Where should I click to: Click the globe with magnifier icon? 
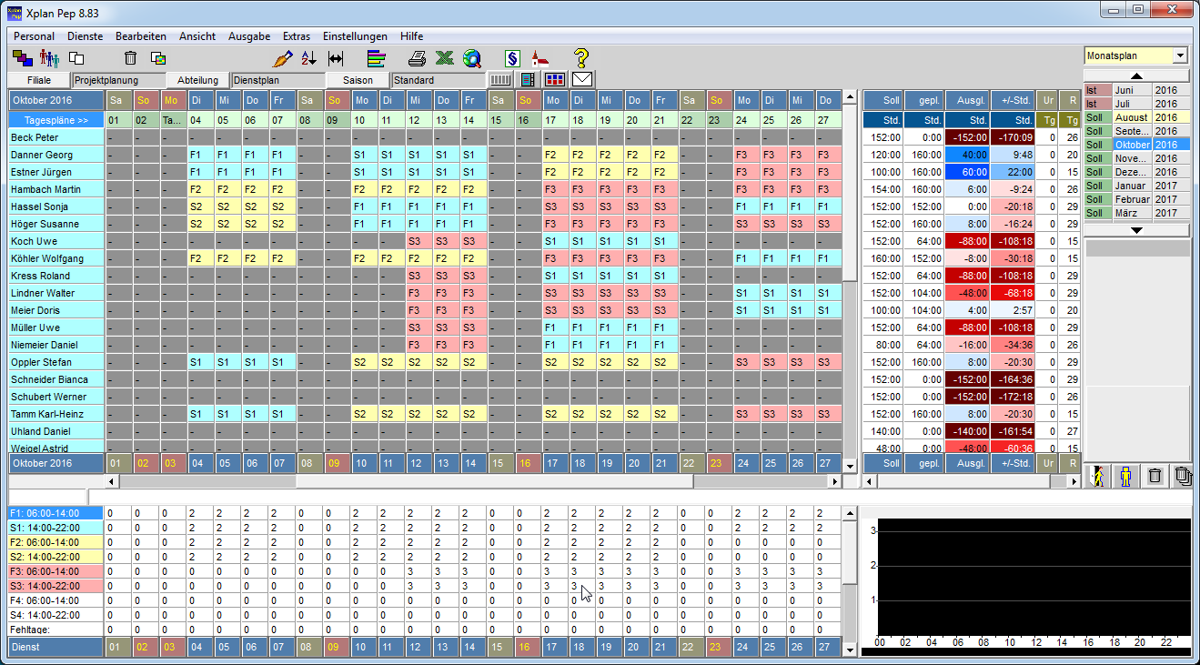tap(471, 58)
